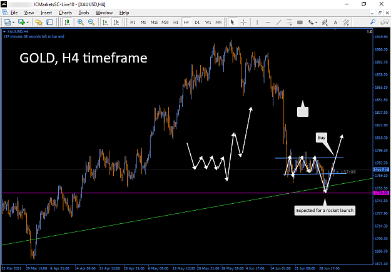This screenshot has height=272, width=391.
Task: Toggle Auto Scroll chart icon
Action: [x=105, y=22]
